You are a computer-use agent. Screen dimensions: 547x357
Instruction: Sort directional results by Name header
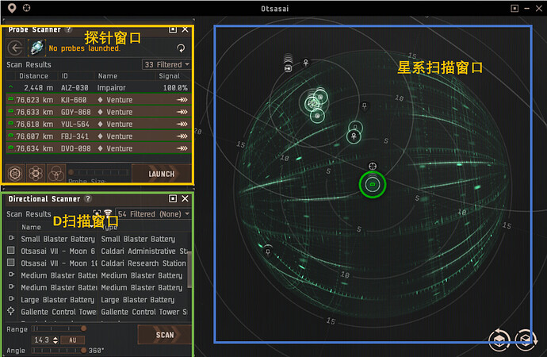tap(31, 227)
